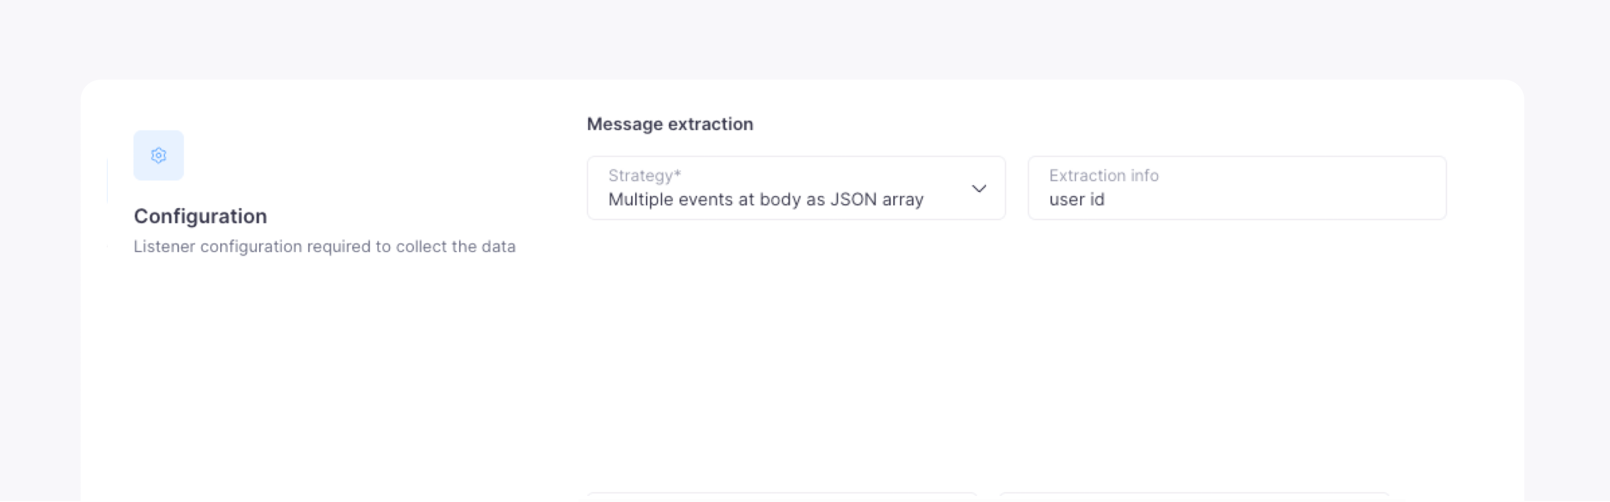The height and width of the screenshot is (502, 1610).
Task: Click the required asterisk beside Strategy
Action: (677, 174)
